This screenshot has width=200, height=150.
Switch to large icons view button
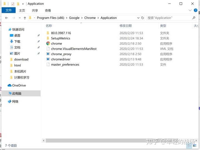click(x=195, y=145)
